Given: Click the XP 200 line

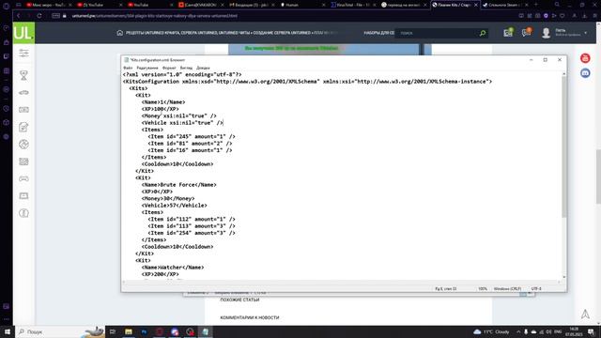Looking at the screenshot, I should (x=160, y=274).
